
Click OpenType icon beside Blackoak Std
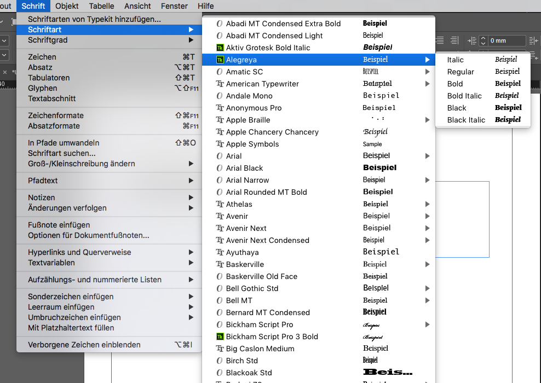(x=220, y=373)
